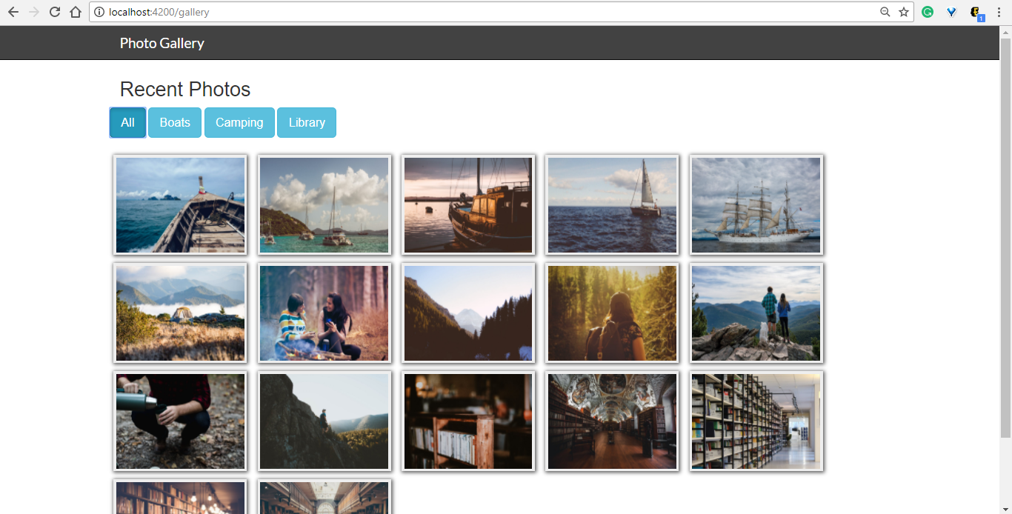The height and width of the screenshot is (514, 1012).
Task: Select the All filter button
Action: click(127, 122)
